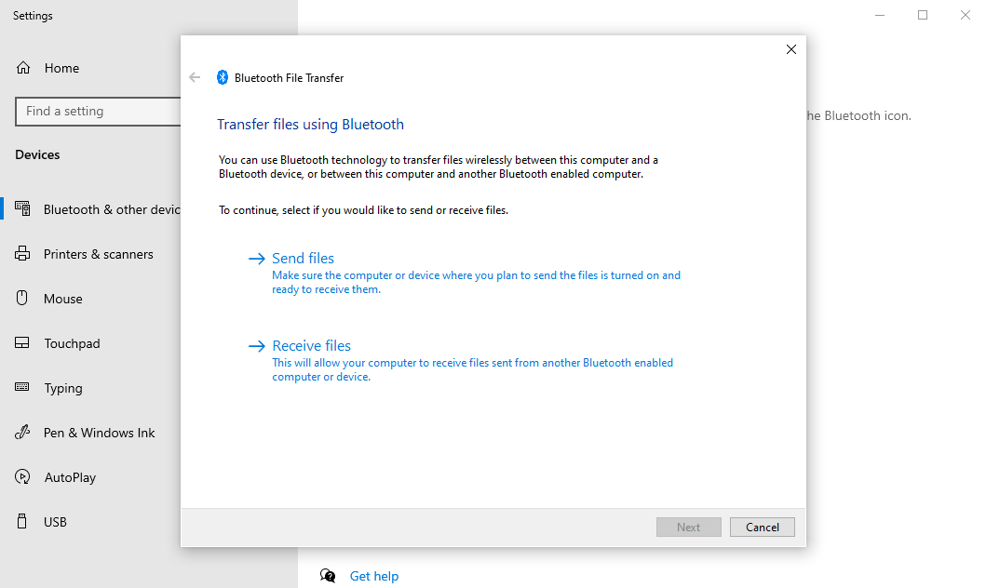Click the Home icon in Settings sidebar
The width and height of the screenshot is (986, 588).
(23, 68)
